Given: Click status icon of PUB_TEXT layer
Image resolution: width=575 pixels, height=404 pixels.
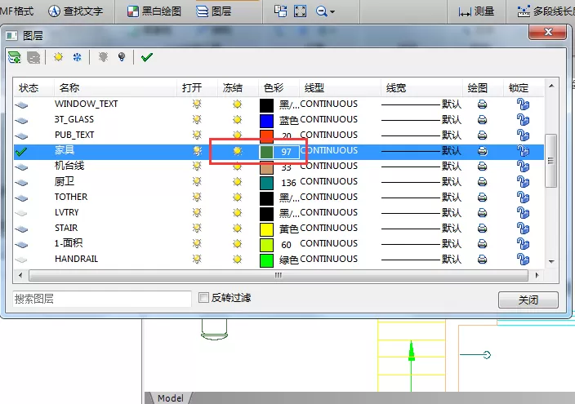Looking at the screenshot, I should point(21,136).
